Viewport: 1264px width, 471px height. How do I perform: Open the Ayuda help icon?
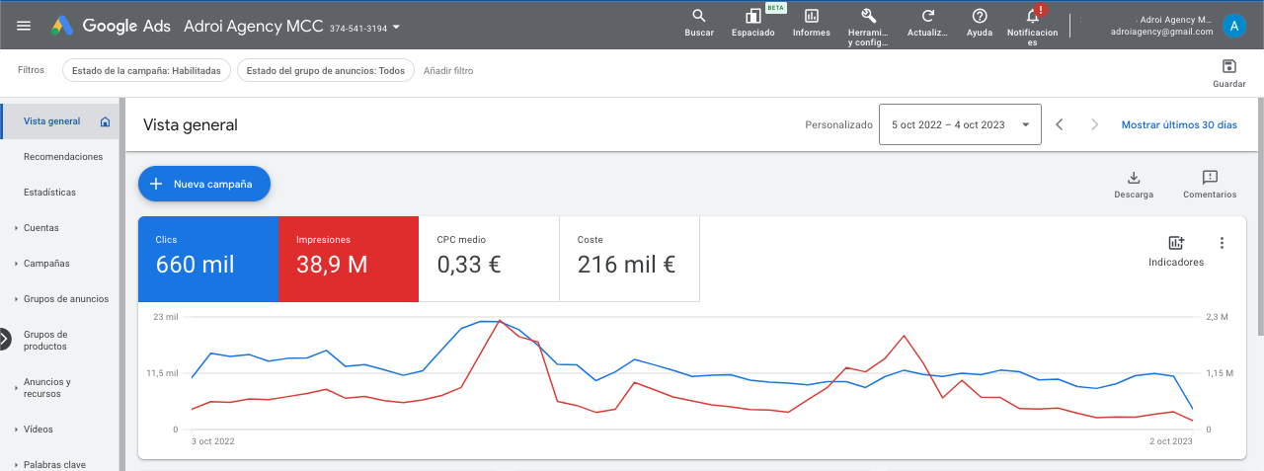coord(979,17)
